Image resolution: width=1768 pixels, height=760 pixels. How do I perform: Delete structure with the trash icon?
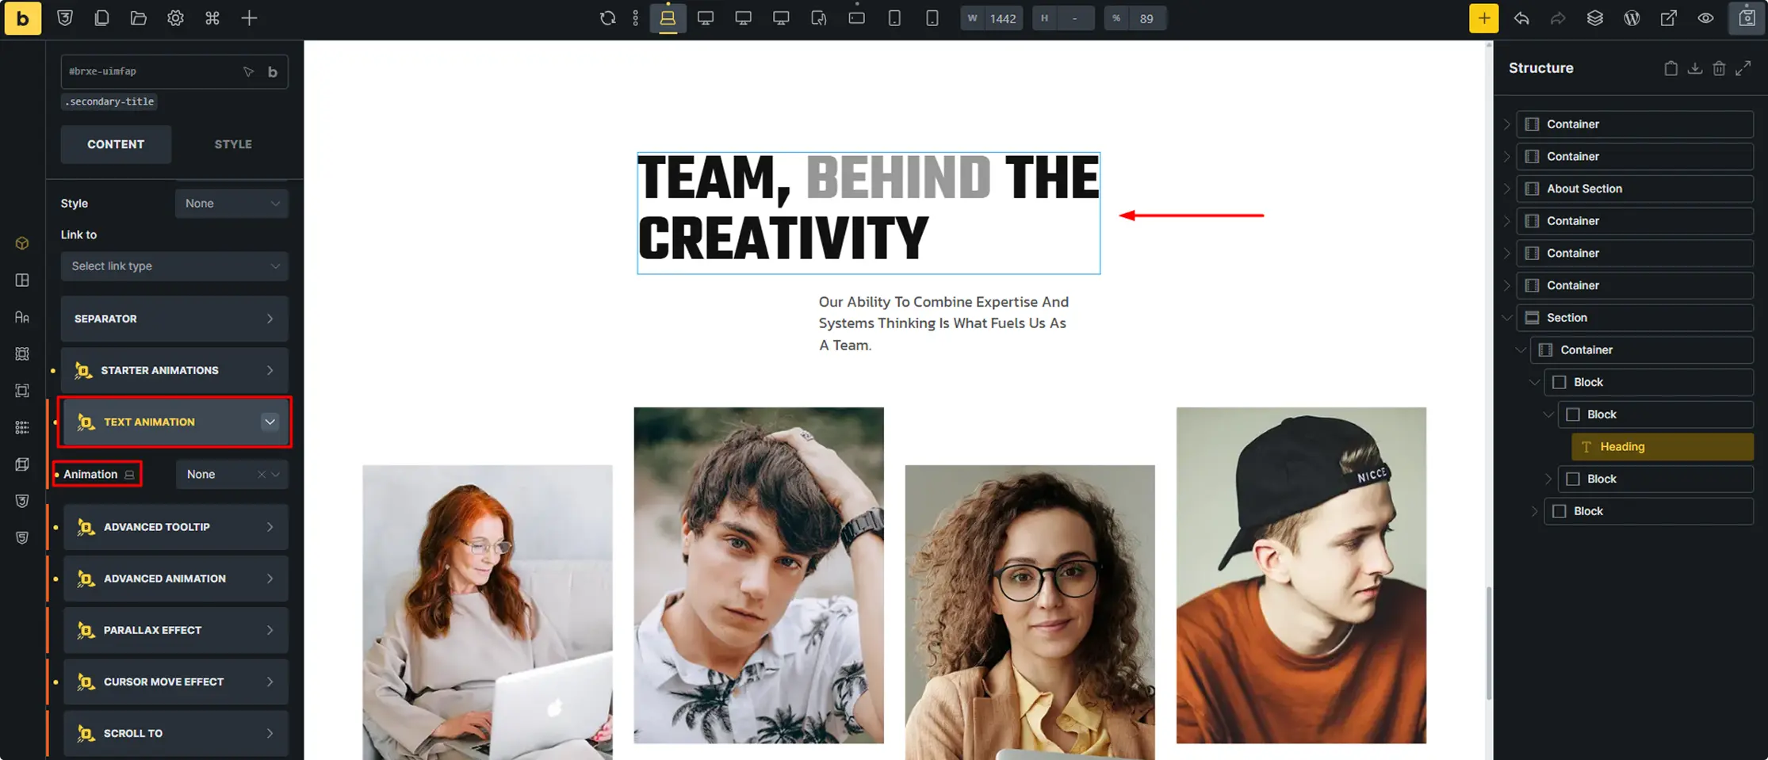pyautogui.click(x=1718, y=68)
